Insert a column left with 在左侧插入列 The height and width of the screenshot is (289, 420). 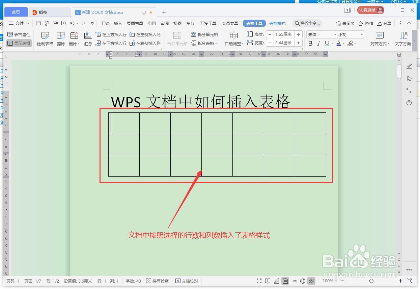pos(145,34)
